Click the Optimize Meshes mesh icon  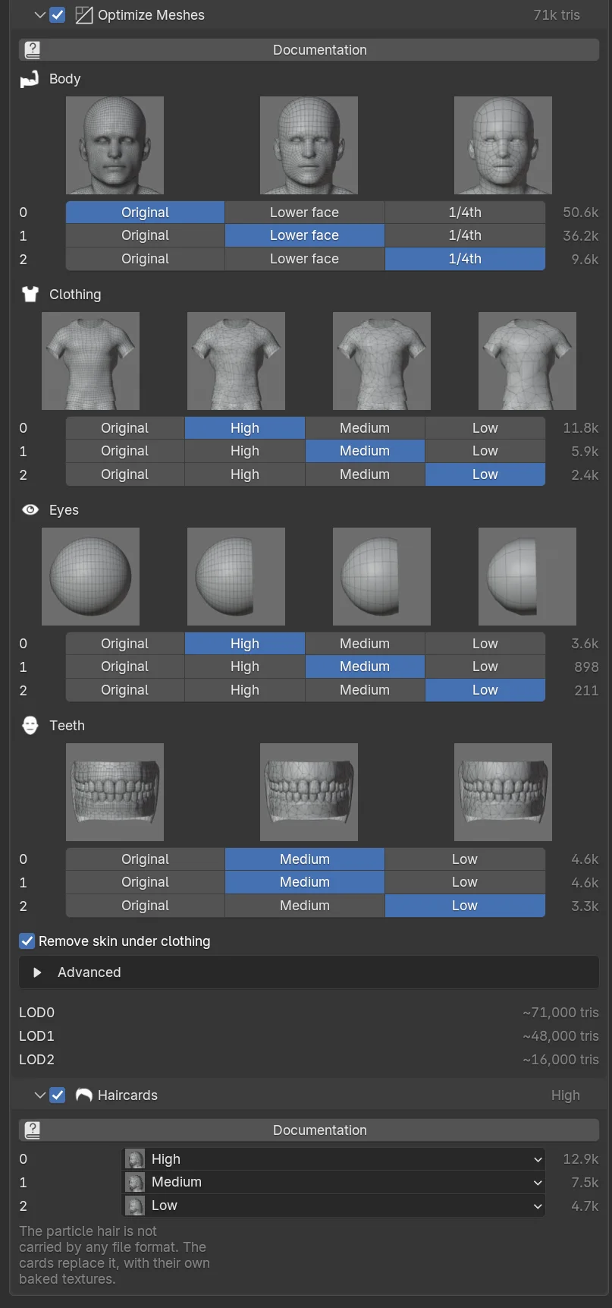click(x=84, y=15)
